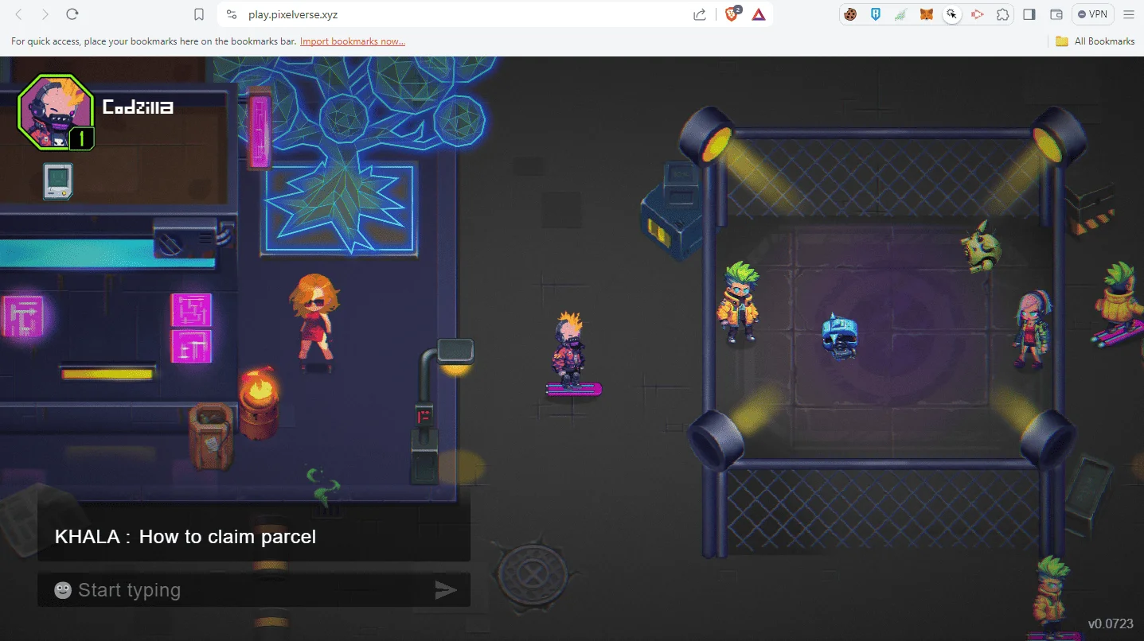
Task: Toggle the browser sidebar panel
Action: coord(1029,14)
